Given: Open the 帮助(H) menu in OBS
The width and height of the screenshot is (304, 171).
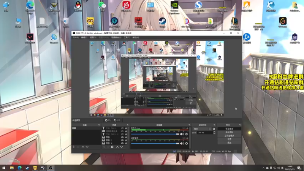Looking at the screenshot, I should (136, 37).
